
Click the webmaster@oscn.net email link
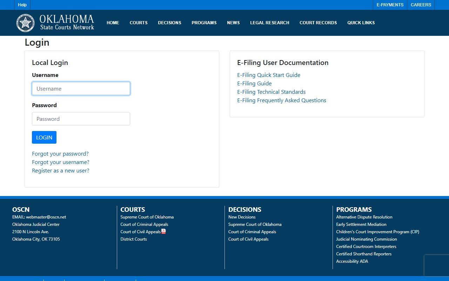coord(46,217)
